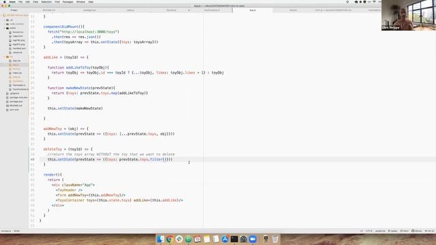The height and width of the screenshot is (245, 436).
Task: Open the Find menu
Action: pyautogui.click(x=57, y=1)
